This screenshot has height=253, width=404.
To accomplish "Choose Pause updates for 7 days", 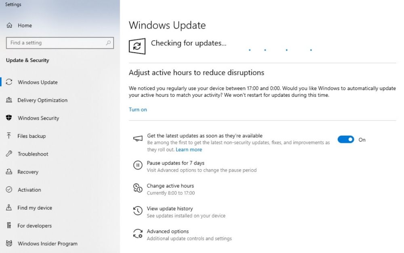I will point(175,163).
